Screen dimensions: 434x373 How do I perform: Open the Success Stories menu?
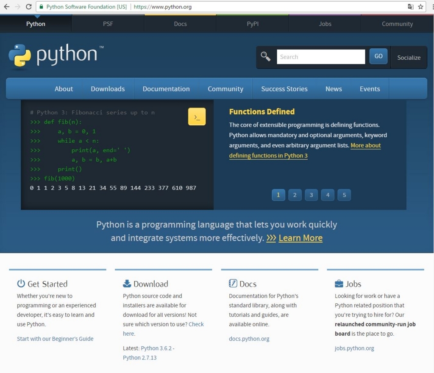pos(284,89)
